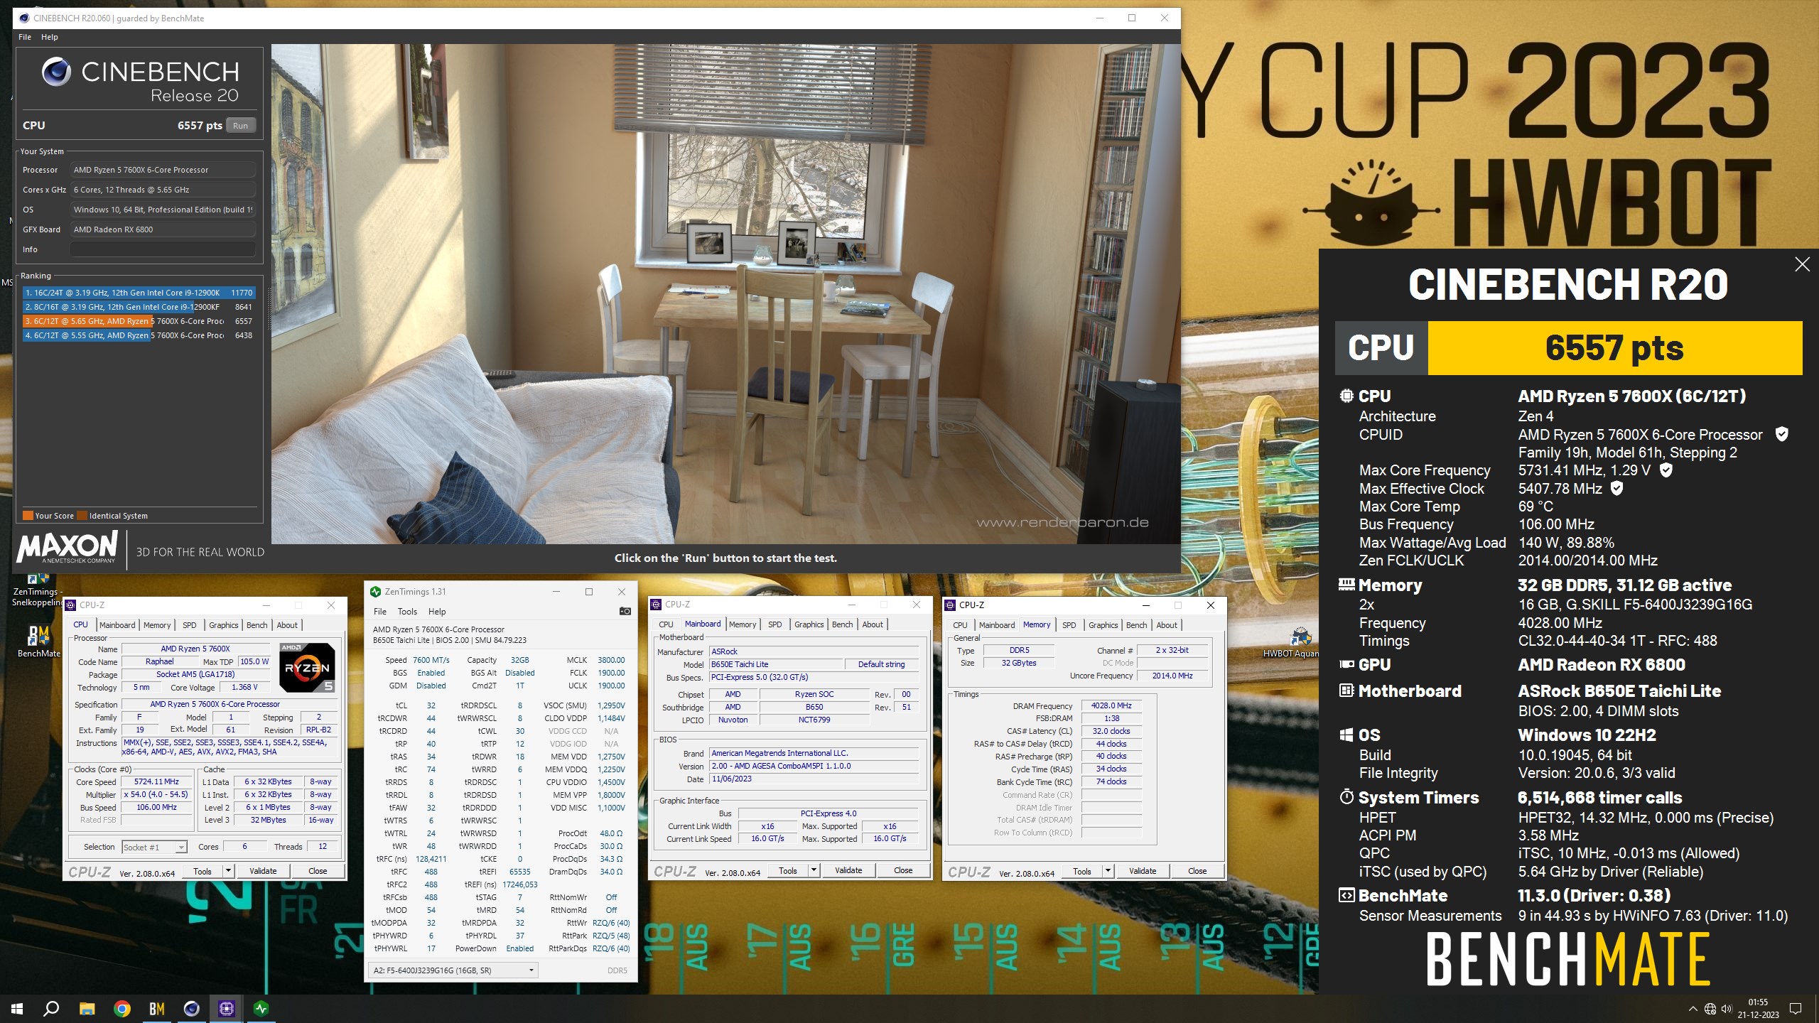Switch to ZenTimings taskbar icon
This screenshot has width=1819, height=1023.
pos(261,1008)
